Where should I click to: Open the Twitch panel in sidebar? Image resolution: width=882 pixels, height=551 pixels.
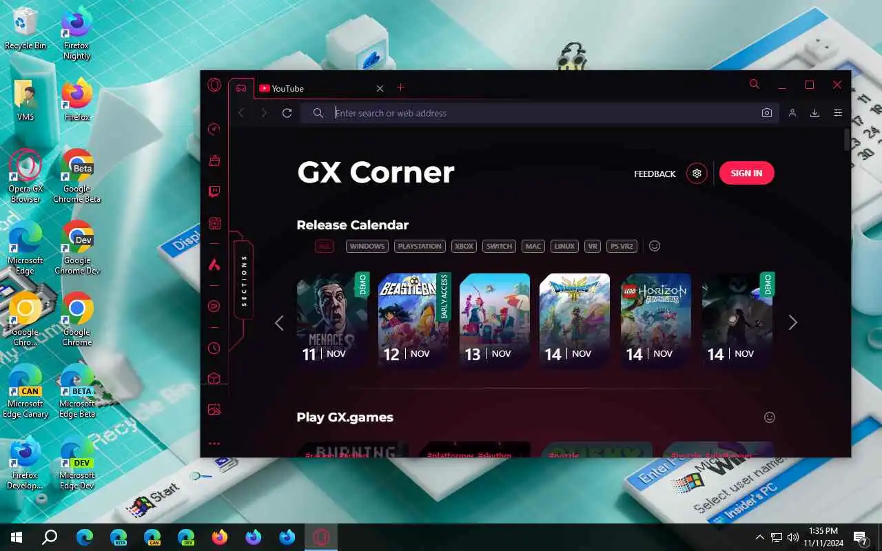click(x=214, y=191)
